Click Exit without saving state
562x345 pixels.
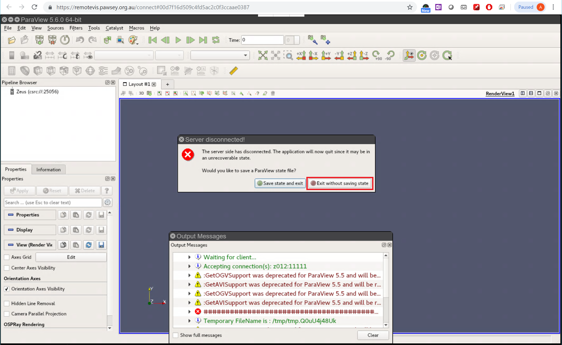[x=340, y=183]
